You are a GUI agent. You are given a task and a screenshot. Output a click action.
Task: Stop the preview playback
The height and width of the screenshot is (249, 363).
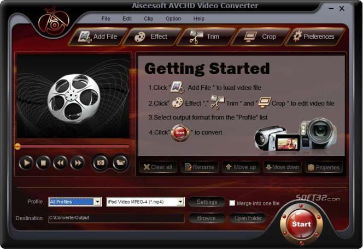(43, 163)
